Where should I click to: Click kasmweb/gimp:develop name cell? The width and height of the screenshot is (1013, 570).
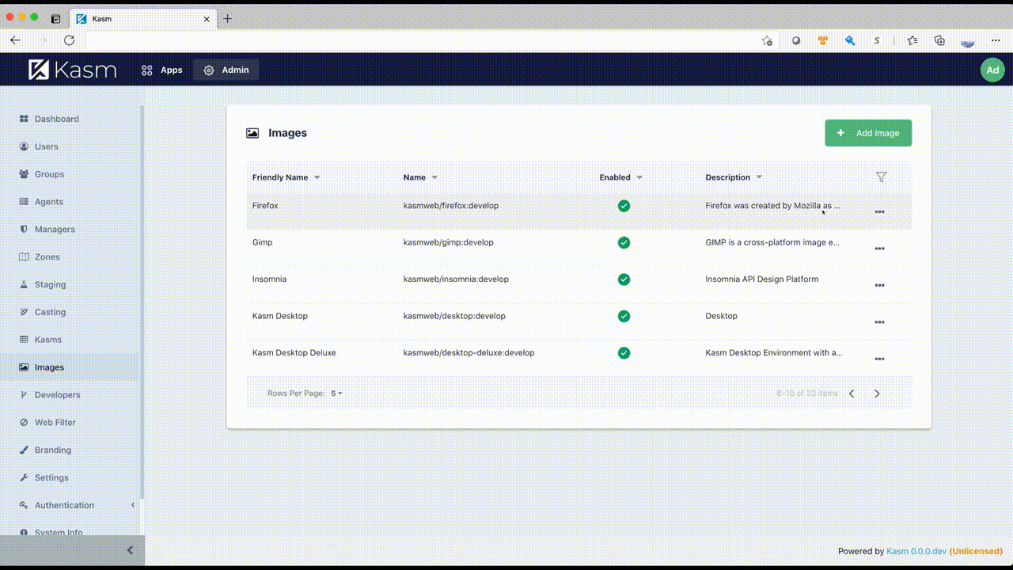pos(448,242)
